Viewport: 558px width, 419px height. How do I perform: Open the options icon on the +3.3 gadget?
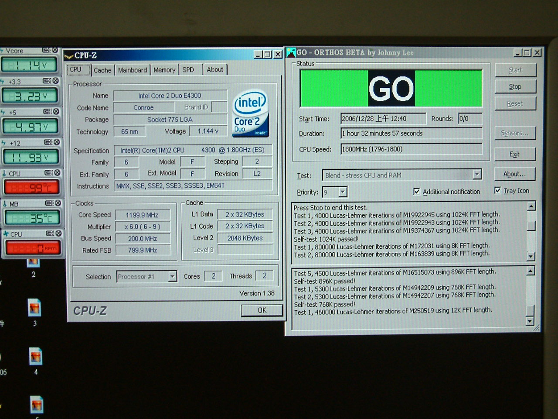(47, 81)
